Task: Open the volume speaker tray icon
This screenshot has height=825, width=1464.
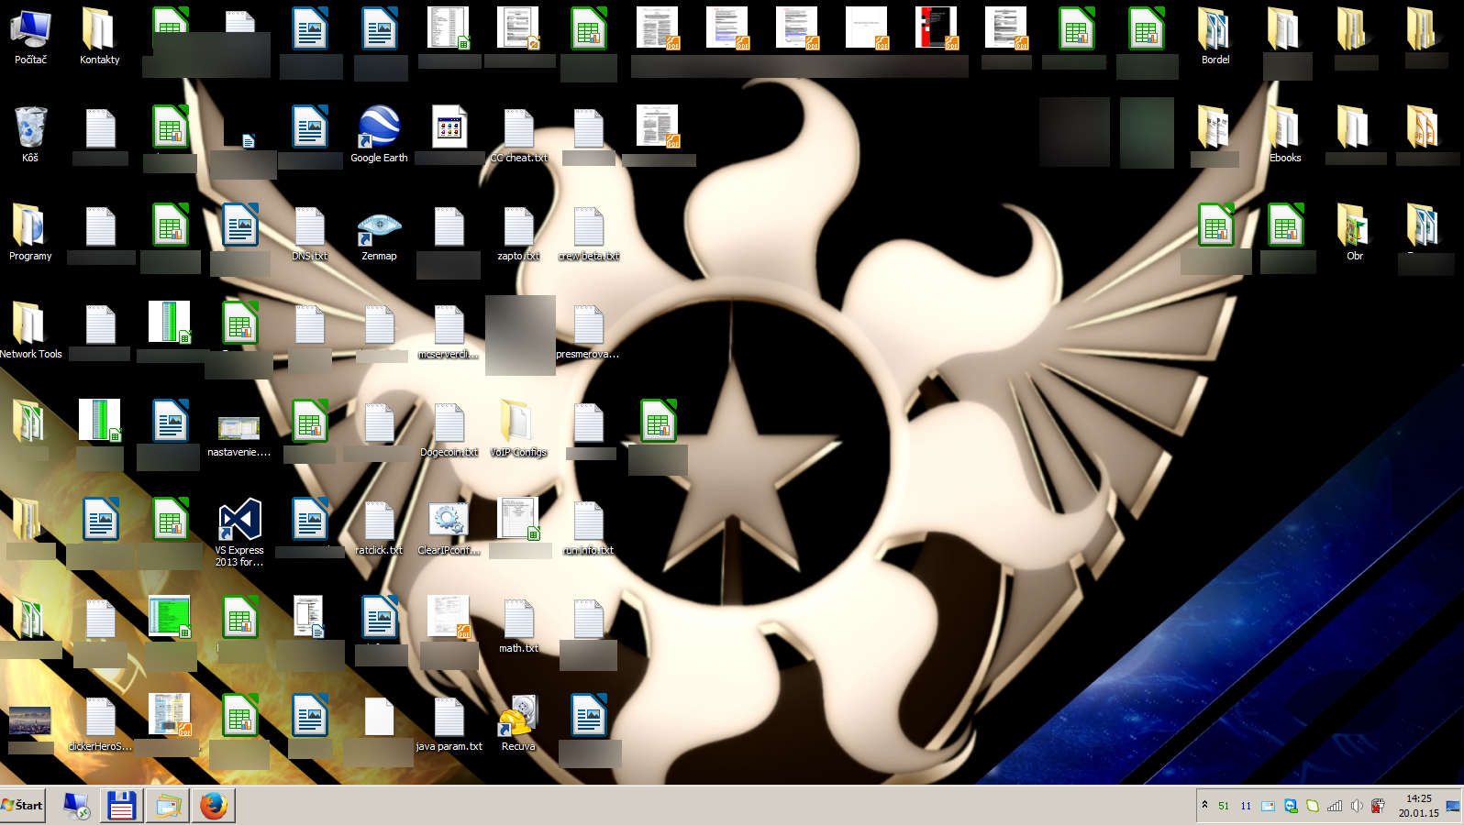Action: (x=1357, y=806)
